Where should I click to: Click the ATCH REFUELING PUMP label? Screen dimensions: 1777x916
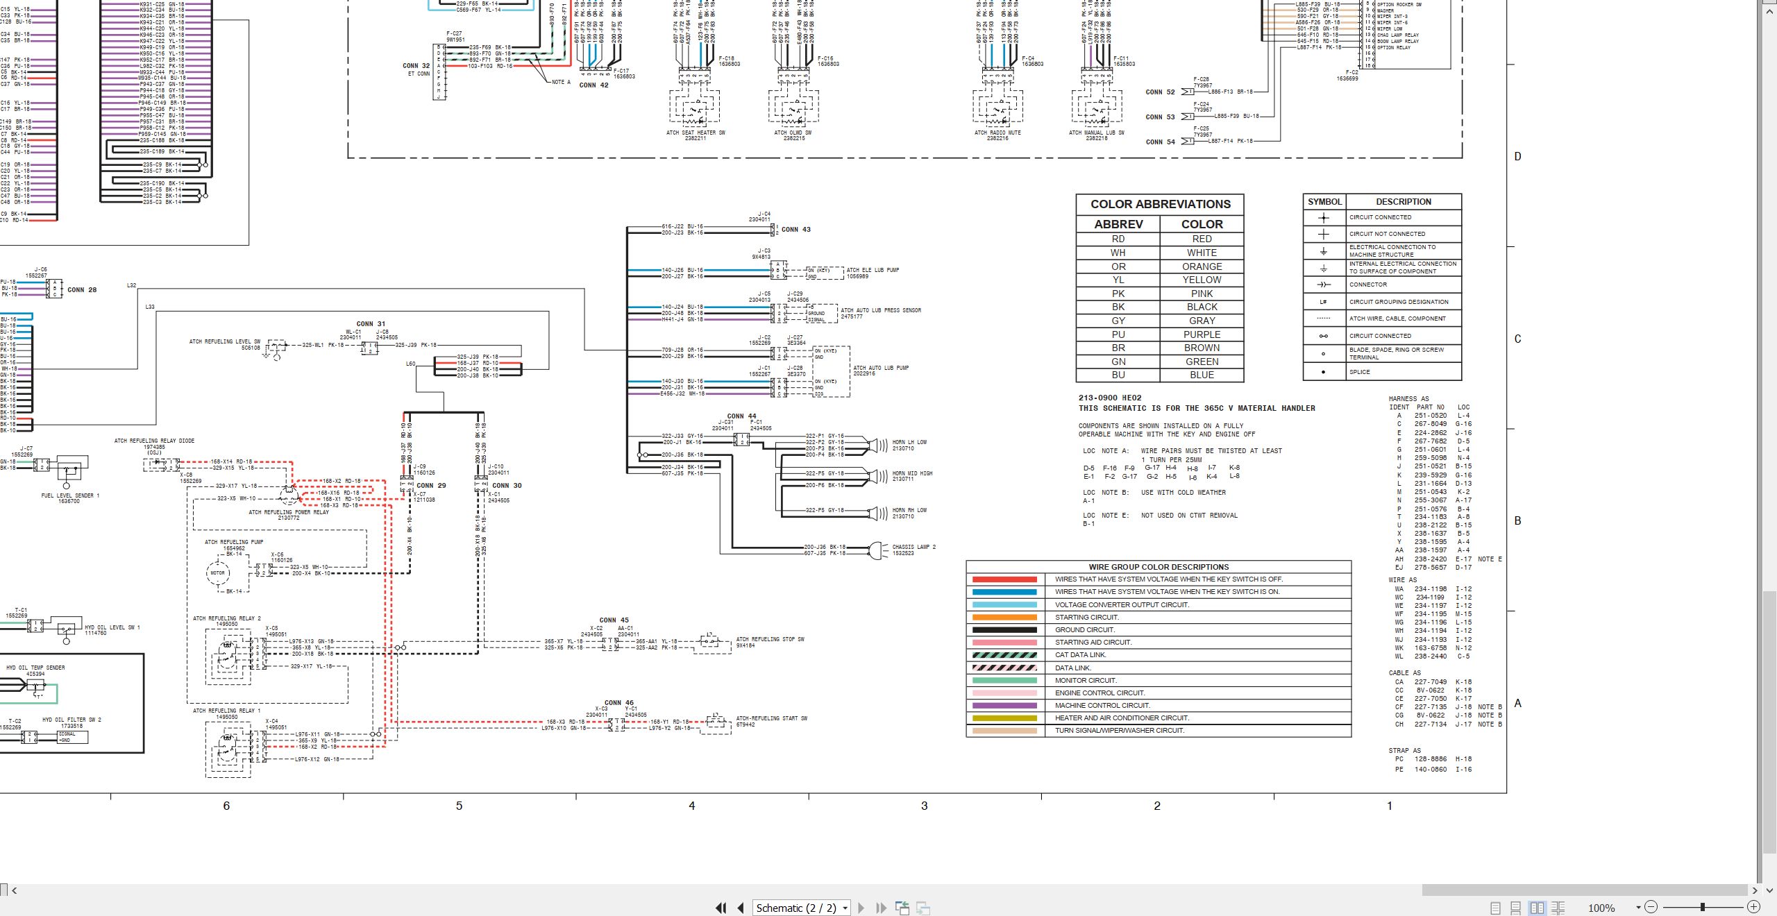tap(234, 542)
